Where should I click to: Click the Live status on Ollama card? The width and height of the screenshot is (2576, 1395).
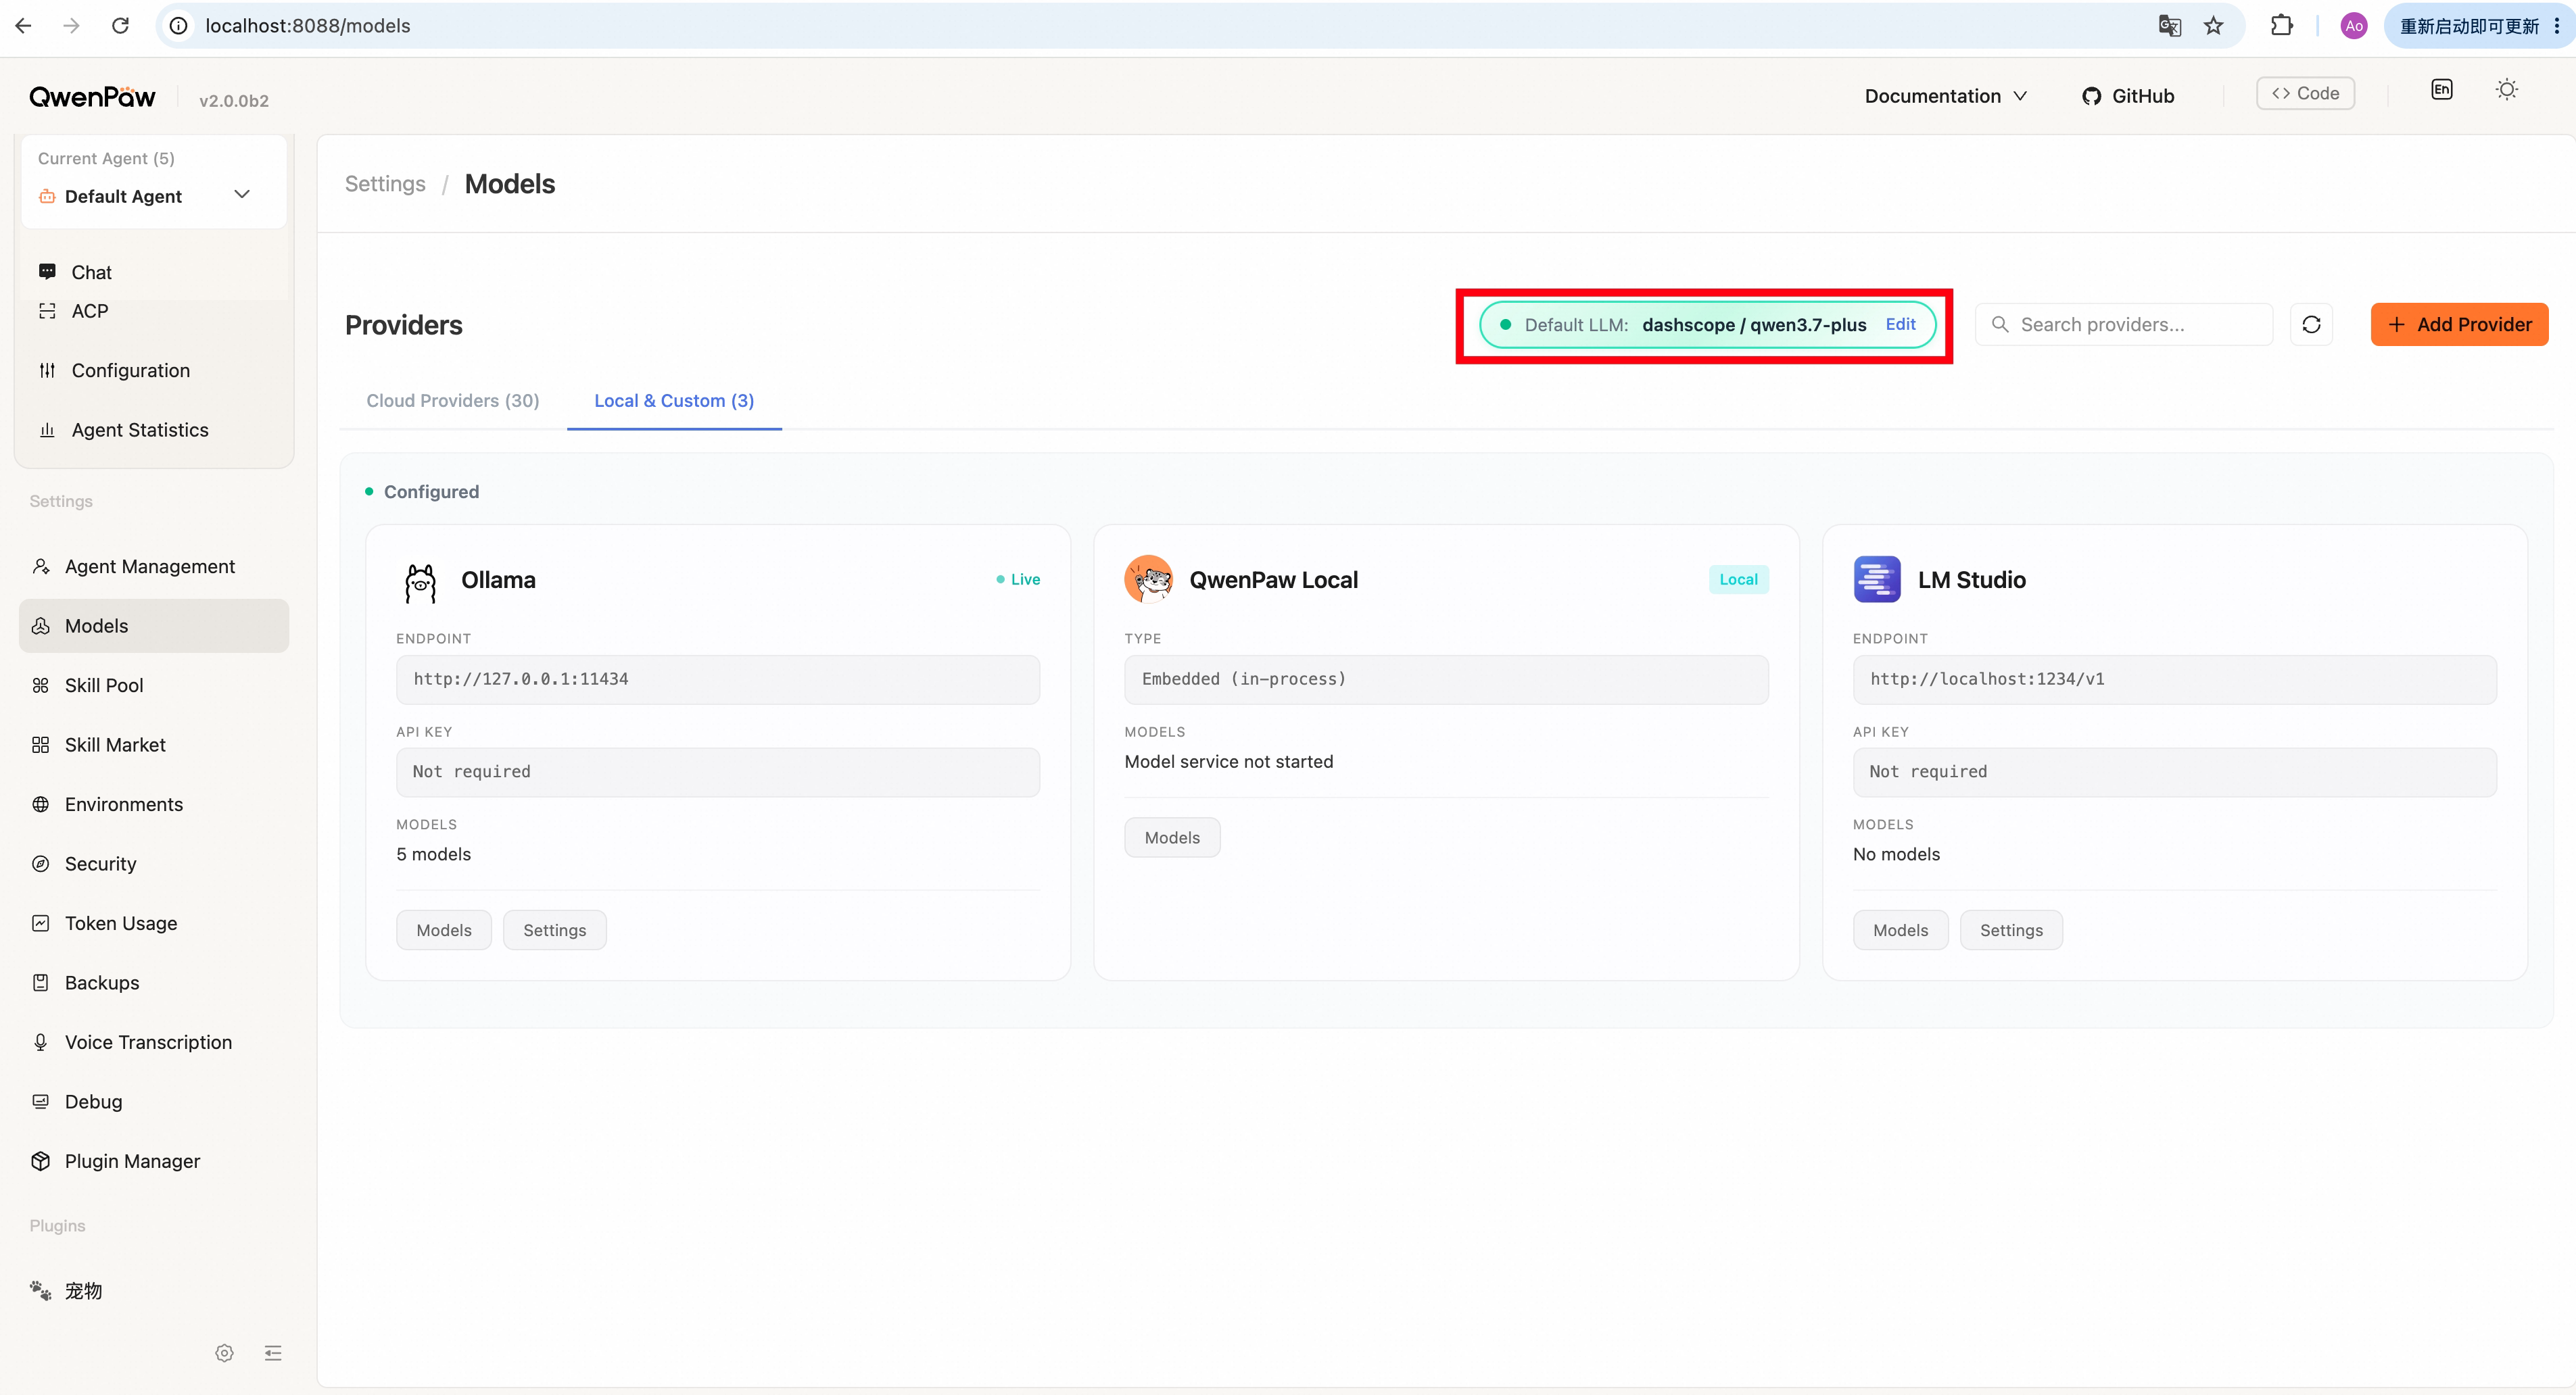[x=1018, y=580]
